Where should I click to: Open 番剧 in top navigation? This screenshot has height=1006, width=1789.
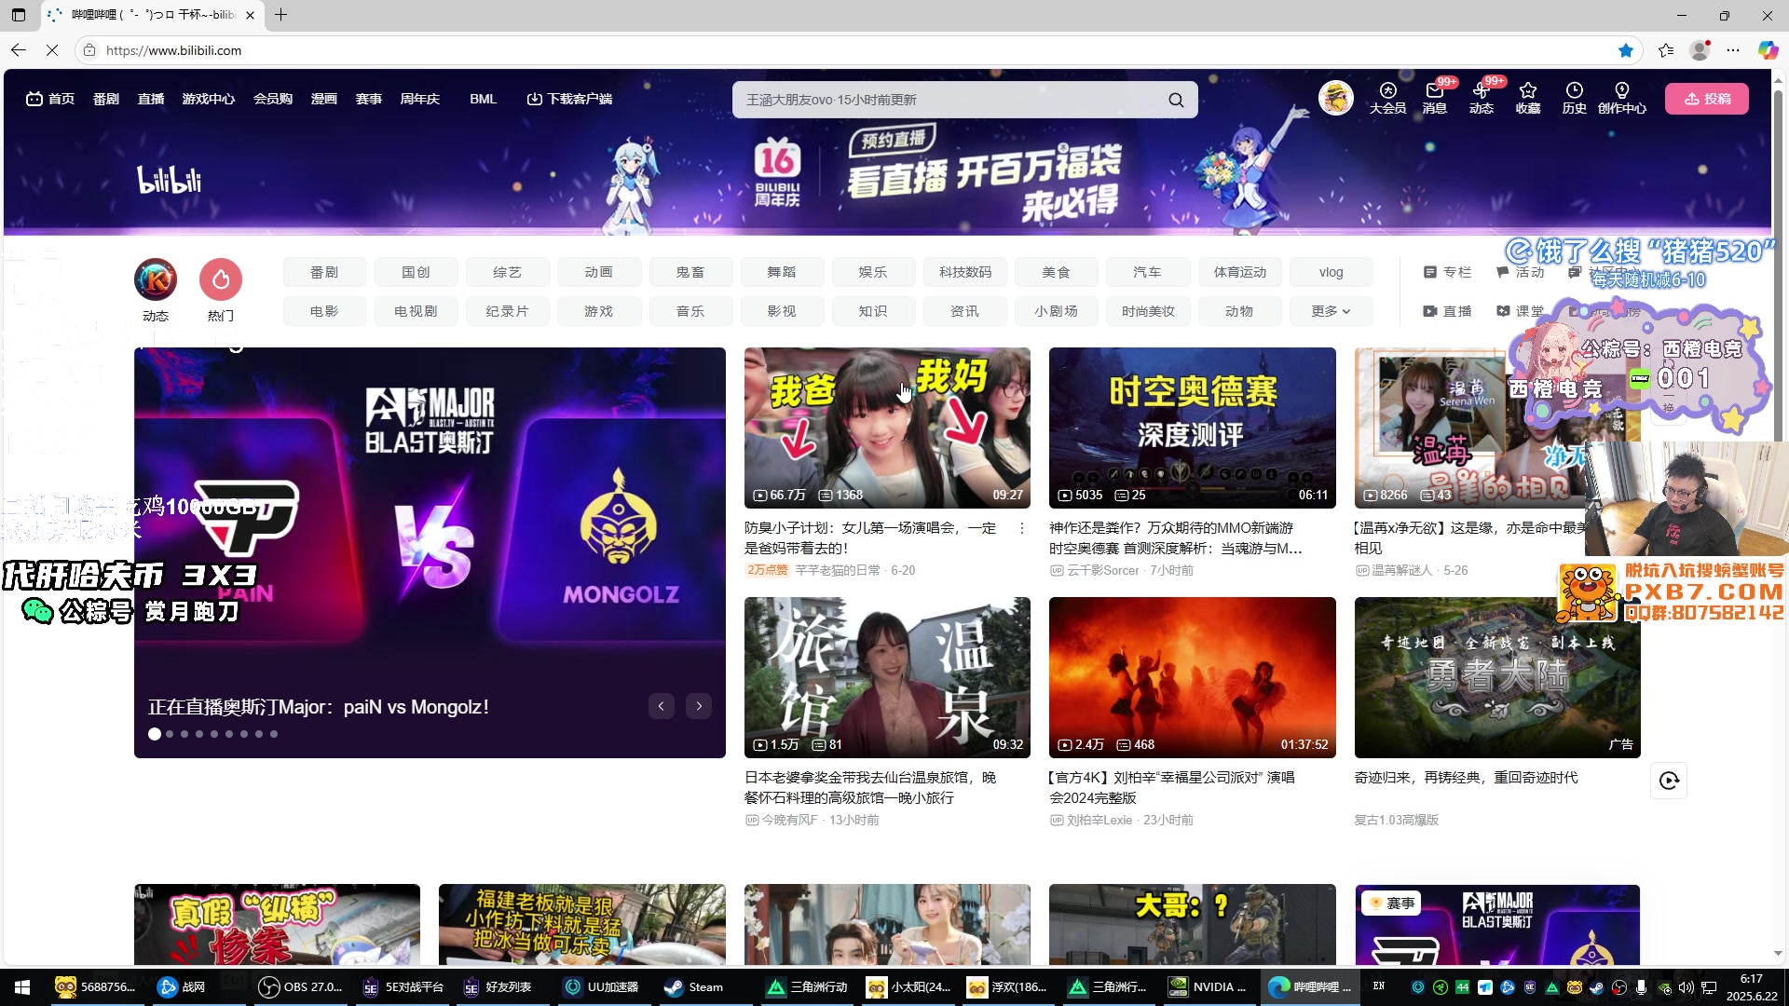click(106, 99)
